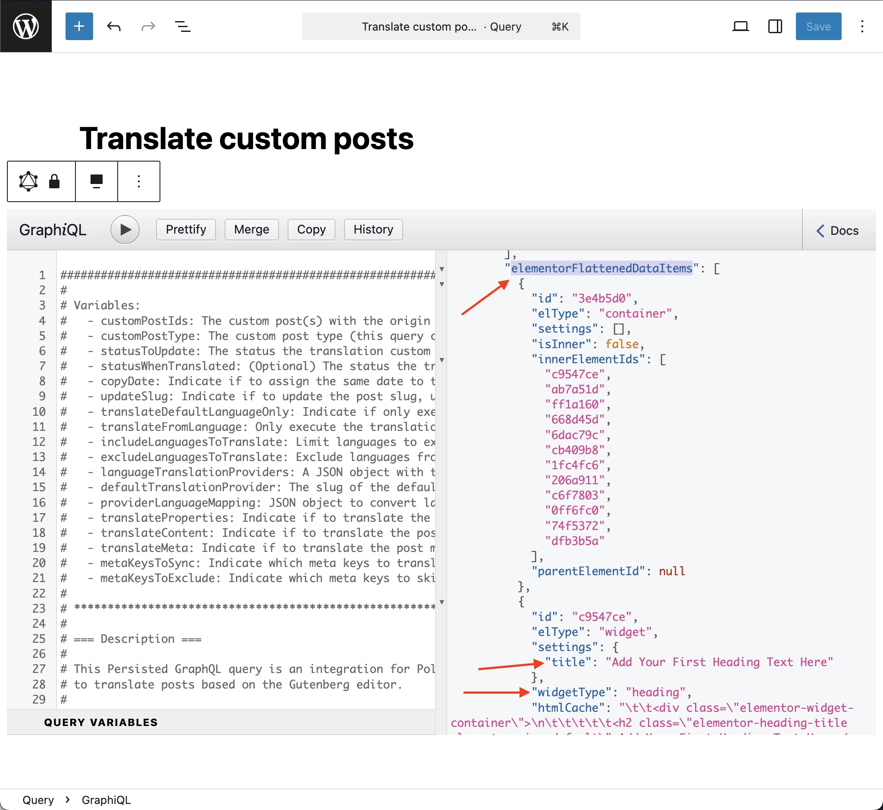The height and width of the screenshot is (810, 883).
Task: Toggle the block lock icon
Action: click(54, 181)
